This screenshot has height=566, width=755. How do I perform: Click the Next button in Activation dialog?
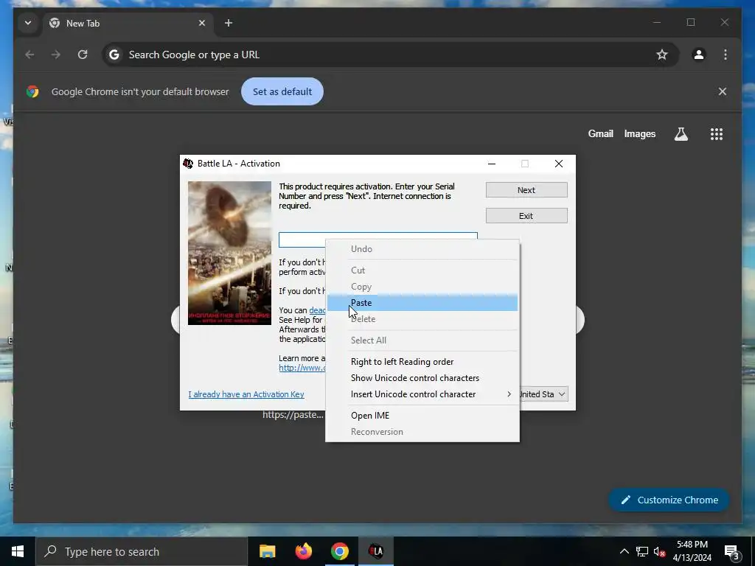click(x=526, y=190)
